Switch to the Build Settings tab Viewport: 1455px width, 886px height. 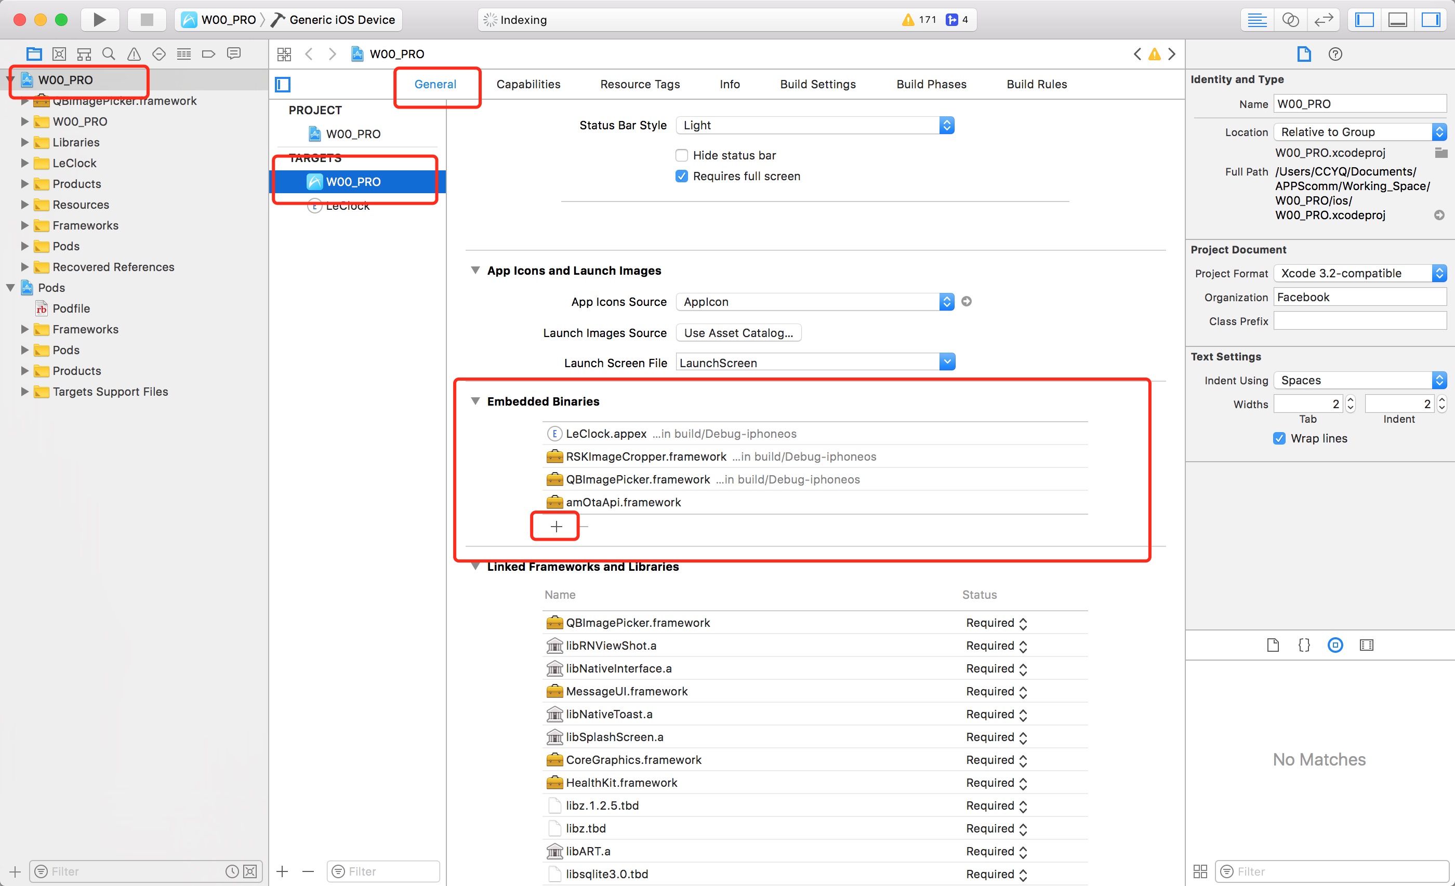point(817,84)
